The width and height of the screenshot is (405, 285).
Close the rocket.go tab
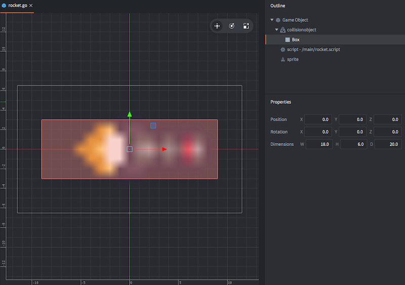pyautogui.click(x=31, y=6)
